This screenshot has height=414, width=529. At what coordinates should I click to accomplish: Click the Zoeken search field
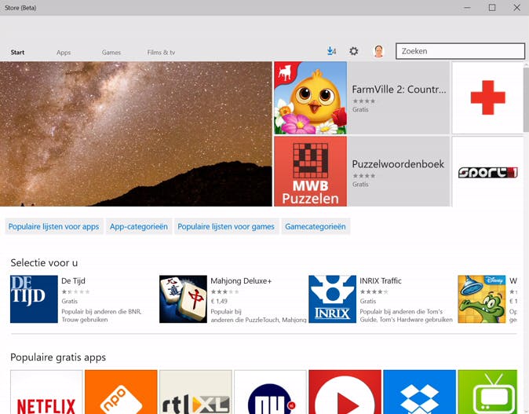[x=460, y=51]
